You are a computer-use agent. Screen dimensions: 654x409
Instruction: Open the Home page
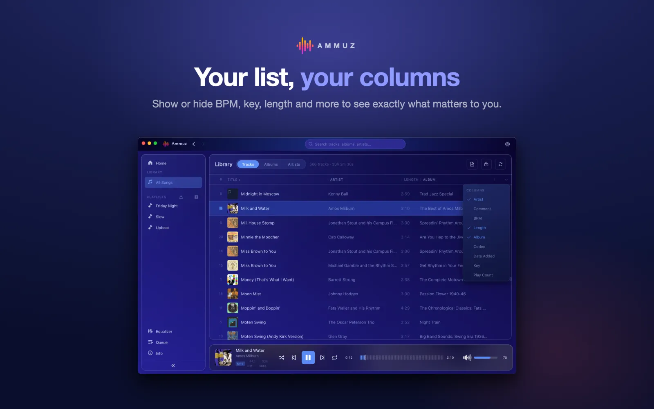point(173,163)
